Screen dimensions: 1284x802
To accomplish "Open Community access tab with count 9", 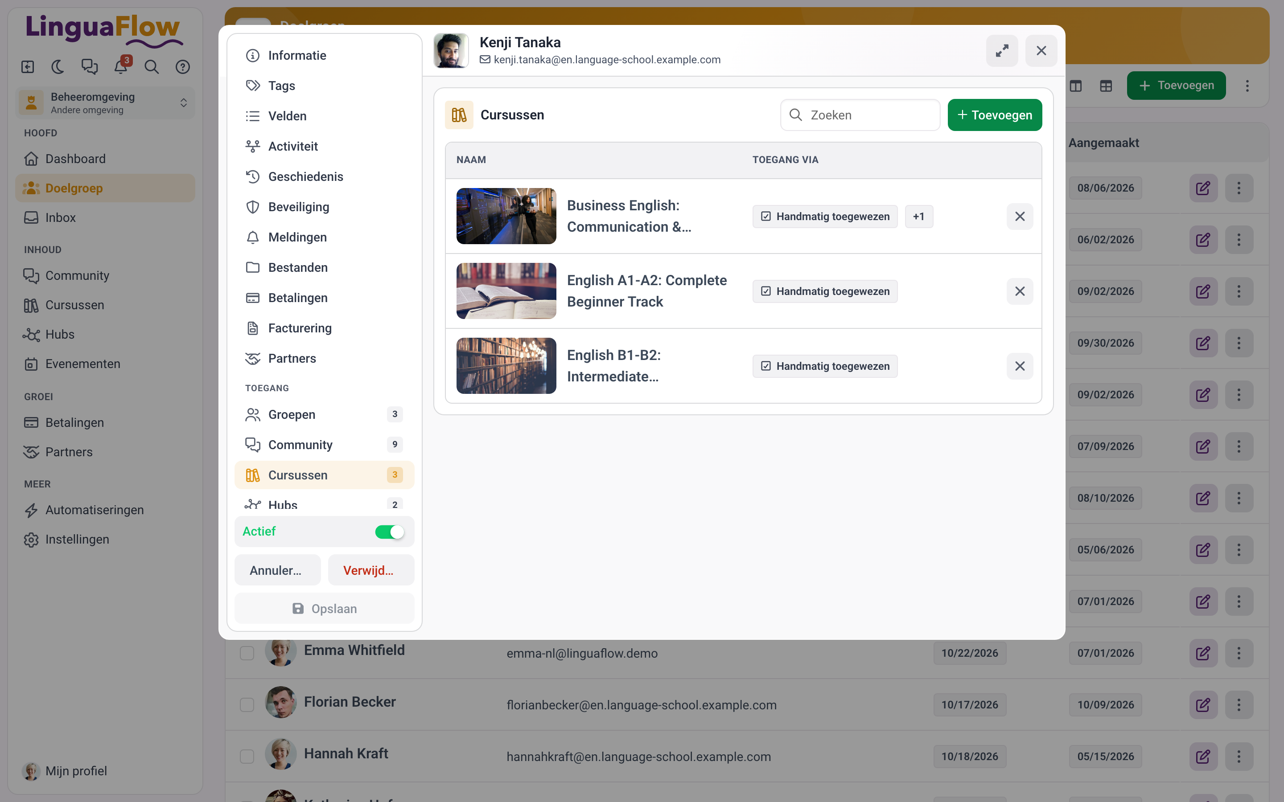I will (x=324, y=445).
